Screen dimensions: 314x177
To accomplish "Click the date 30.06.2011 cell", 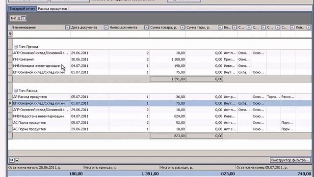I will 89,59.
